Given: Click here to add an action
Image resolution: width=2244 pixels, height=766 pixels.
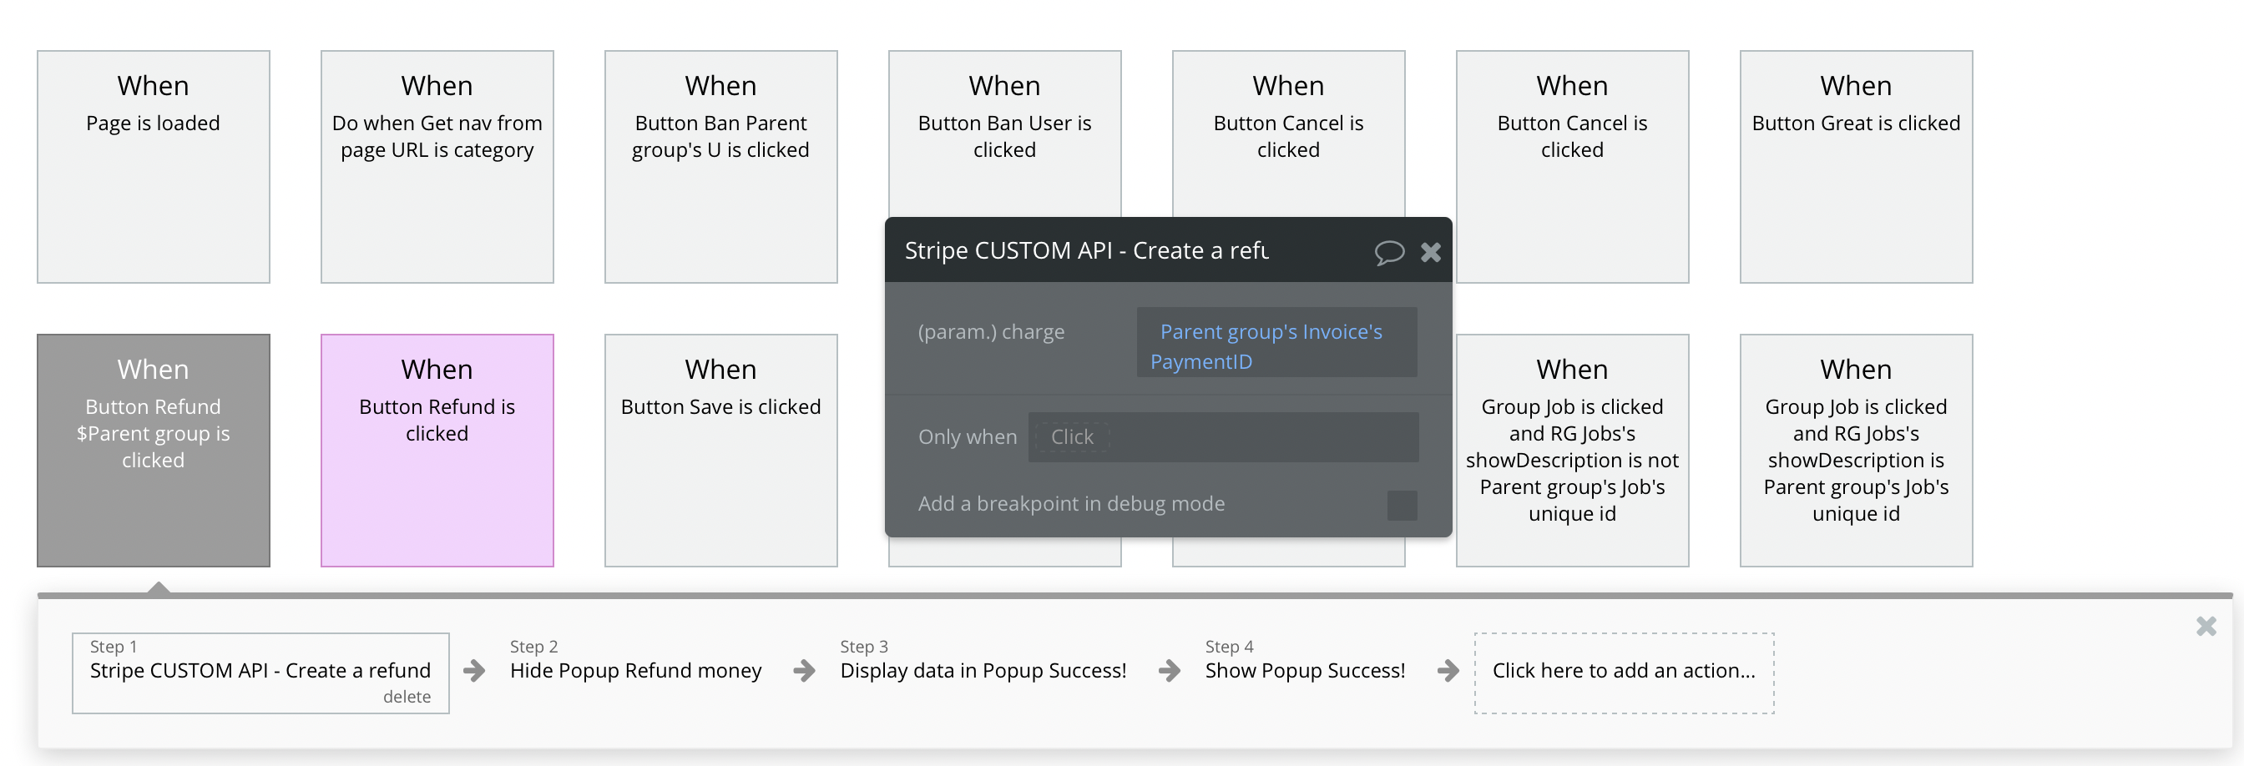Looking at the screenshot, I should click(x=1623, y=672).
